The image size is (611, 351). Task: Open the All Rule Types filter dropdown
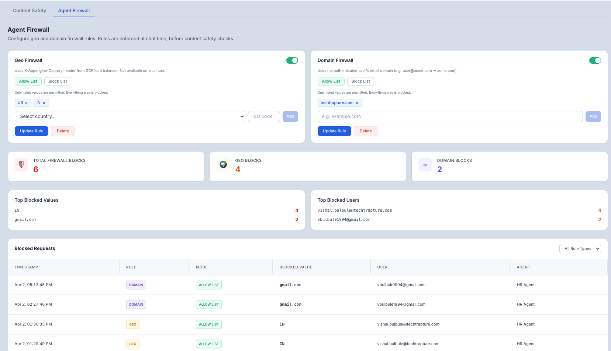(x=580, y=248)
